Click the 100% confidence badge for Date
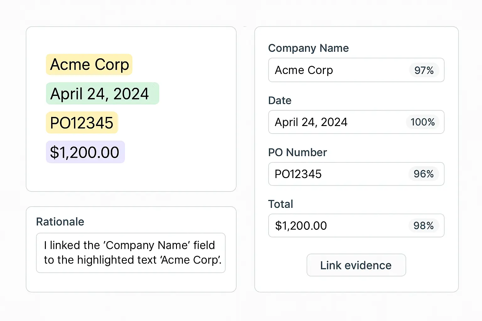 pos(423,122)
